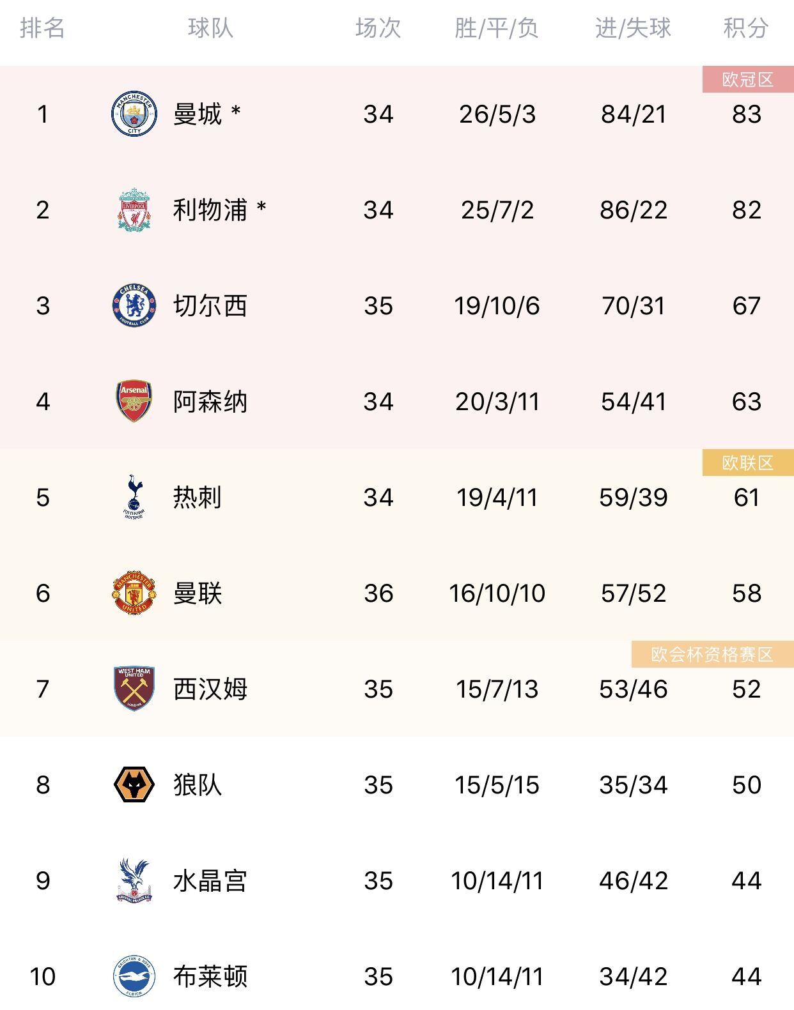Select 布莱顿 points value 44
This screenshot has width=794, height=1010.
pos(747,977)
